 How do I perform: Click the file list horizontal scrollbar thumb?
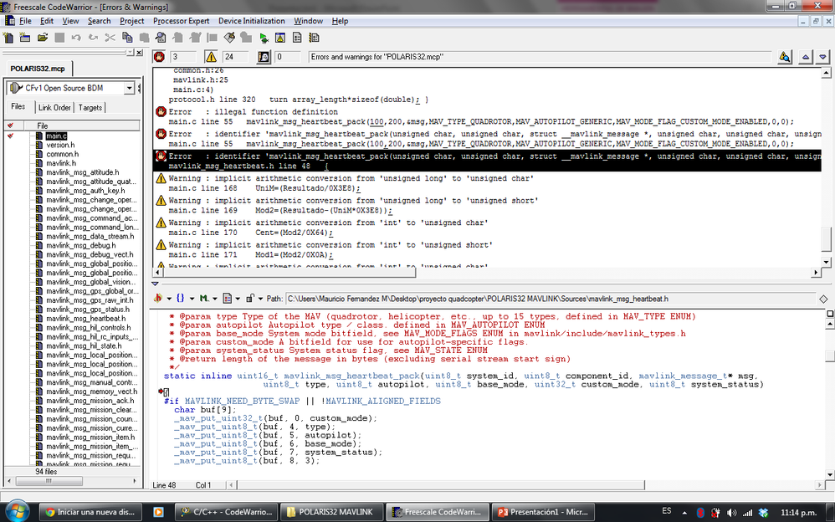point(49,481)
